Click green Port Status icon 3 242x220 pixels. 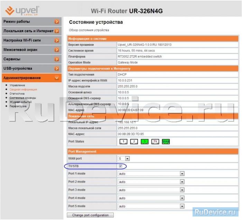(x=145, y=142)
